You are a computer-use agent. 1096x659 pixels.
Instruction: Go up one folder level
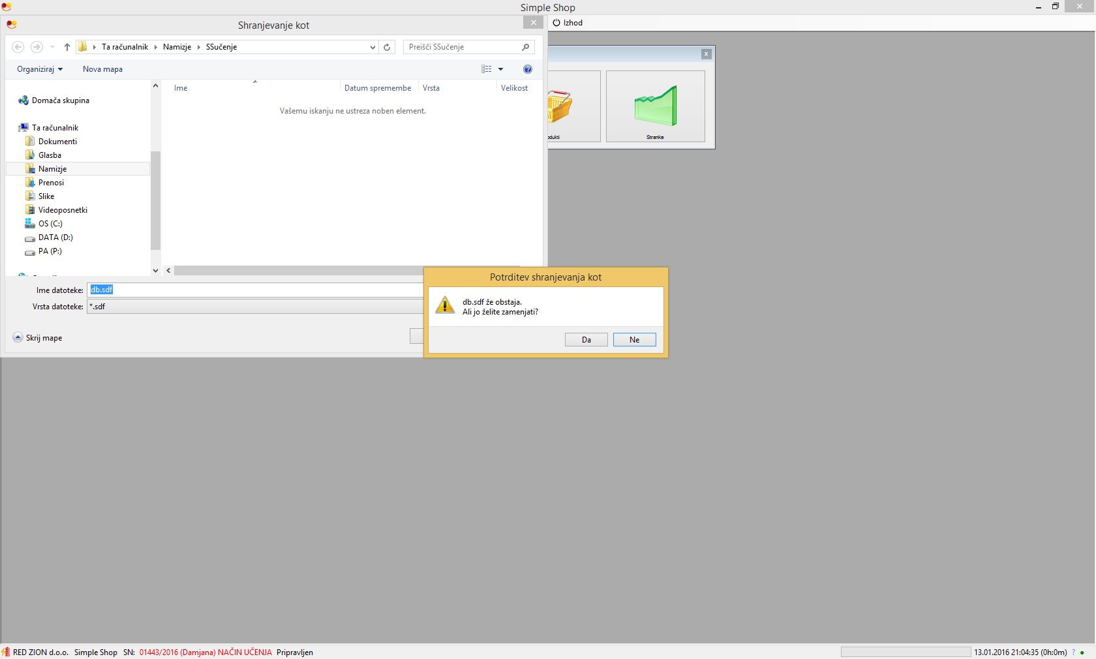(67, 47)
